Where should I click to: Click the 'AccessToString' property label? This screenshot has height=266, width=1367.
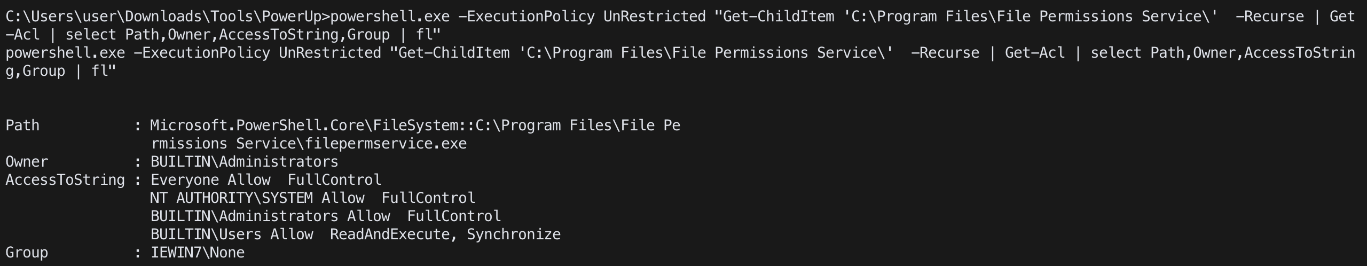pyautogui.click(x=65, y=180)
